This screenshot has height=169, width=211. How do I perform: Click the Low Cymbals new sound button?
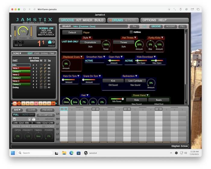[135, 81]
